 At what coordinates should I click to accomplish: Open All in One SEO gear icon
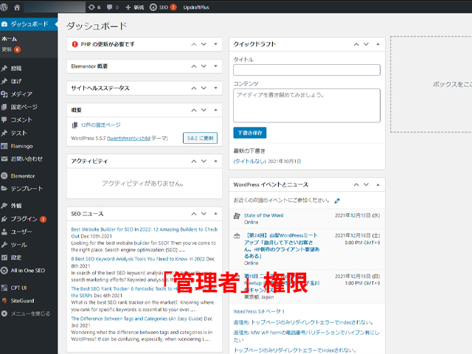[x=4, y=271]
